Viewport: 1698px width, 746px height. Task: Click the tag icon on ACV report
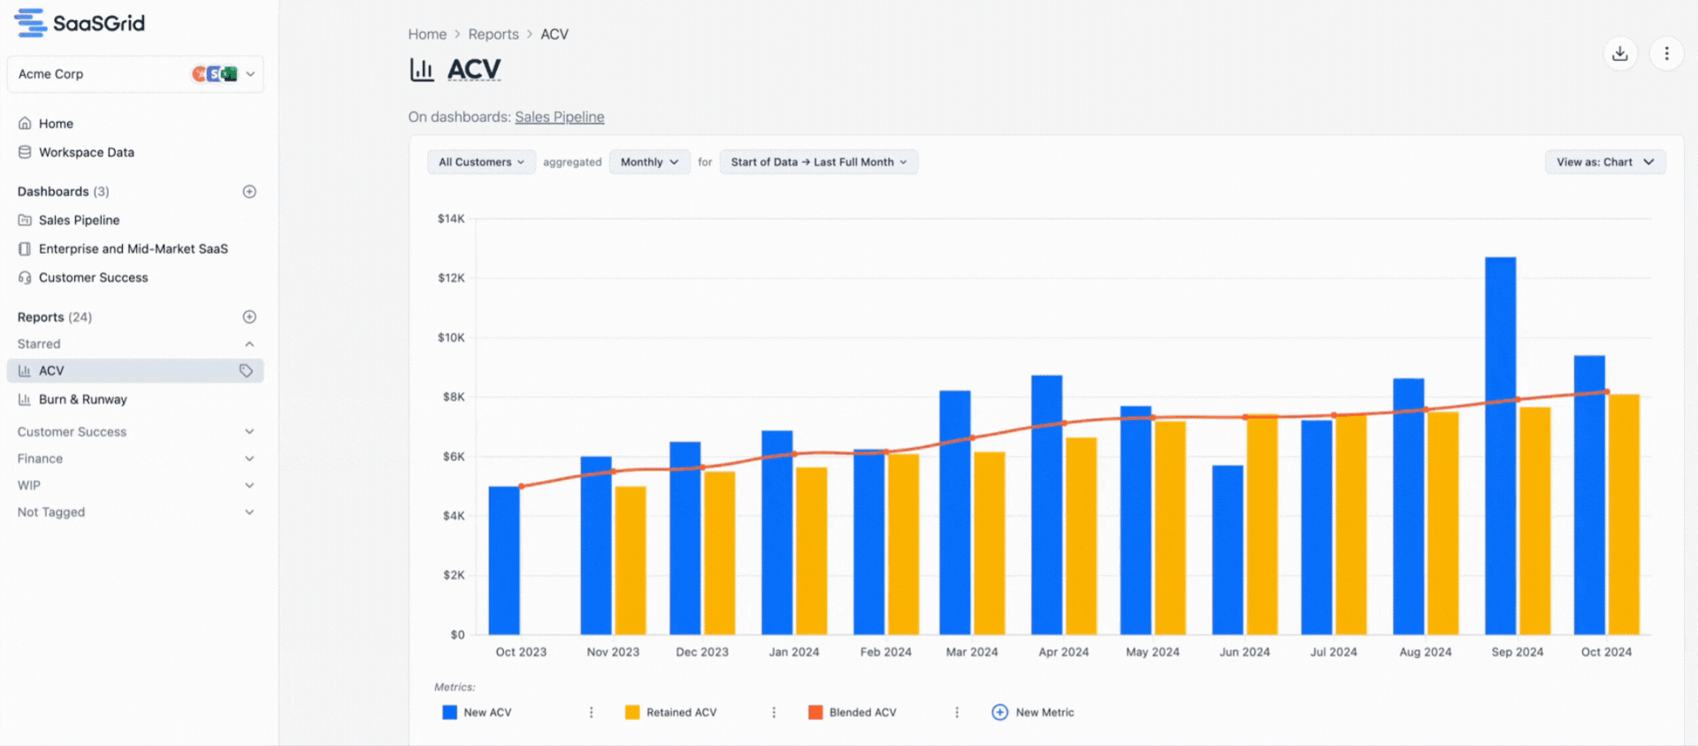pyautogui.click(x=246, y=371)
